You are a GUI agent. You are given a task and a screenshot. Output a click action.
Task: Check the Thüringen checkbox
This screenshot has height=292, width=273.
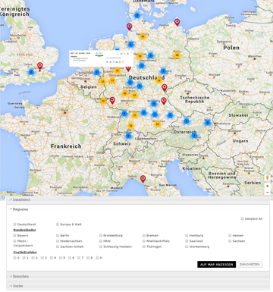144,246
